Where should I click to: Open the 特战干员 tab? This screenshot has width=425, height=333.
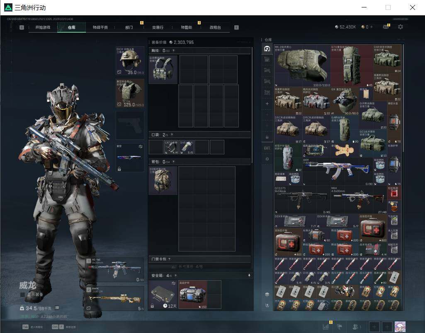click(x=100, y=27)
